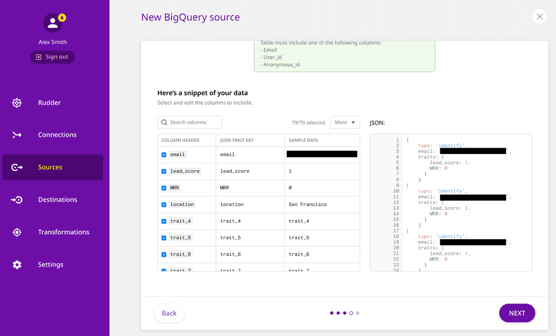This screenshot has height=336, width=556.
Task: Click the Transformations icon in sidebar
Action: click(17, 232)
